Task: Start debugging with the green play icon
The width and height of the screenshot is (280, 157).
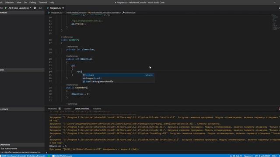Action: coord(6,8)
